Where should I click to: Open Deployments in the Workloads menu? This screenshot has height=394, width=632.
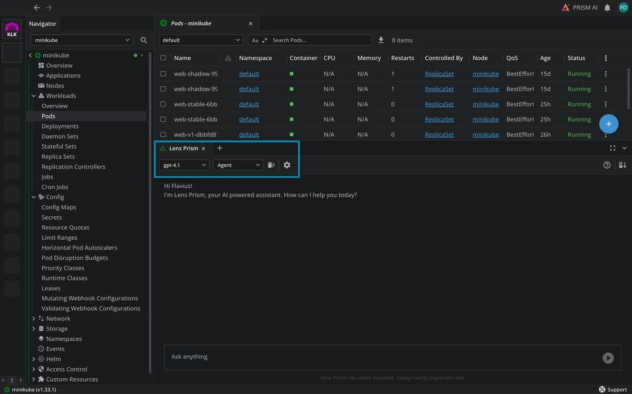tap(60, 126)
